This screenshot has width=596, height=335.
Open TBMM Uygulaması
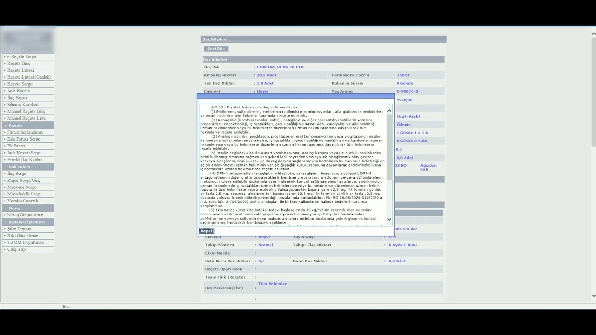coord(26,243)
